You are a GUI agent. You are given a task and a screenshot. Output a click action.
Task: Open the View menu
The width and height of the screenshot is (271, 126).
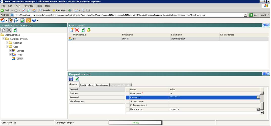[18, 6]
